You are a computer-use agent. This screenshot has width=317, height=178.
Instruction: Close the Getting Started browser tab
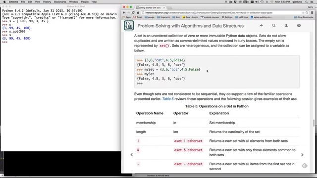[164, 7]
